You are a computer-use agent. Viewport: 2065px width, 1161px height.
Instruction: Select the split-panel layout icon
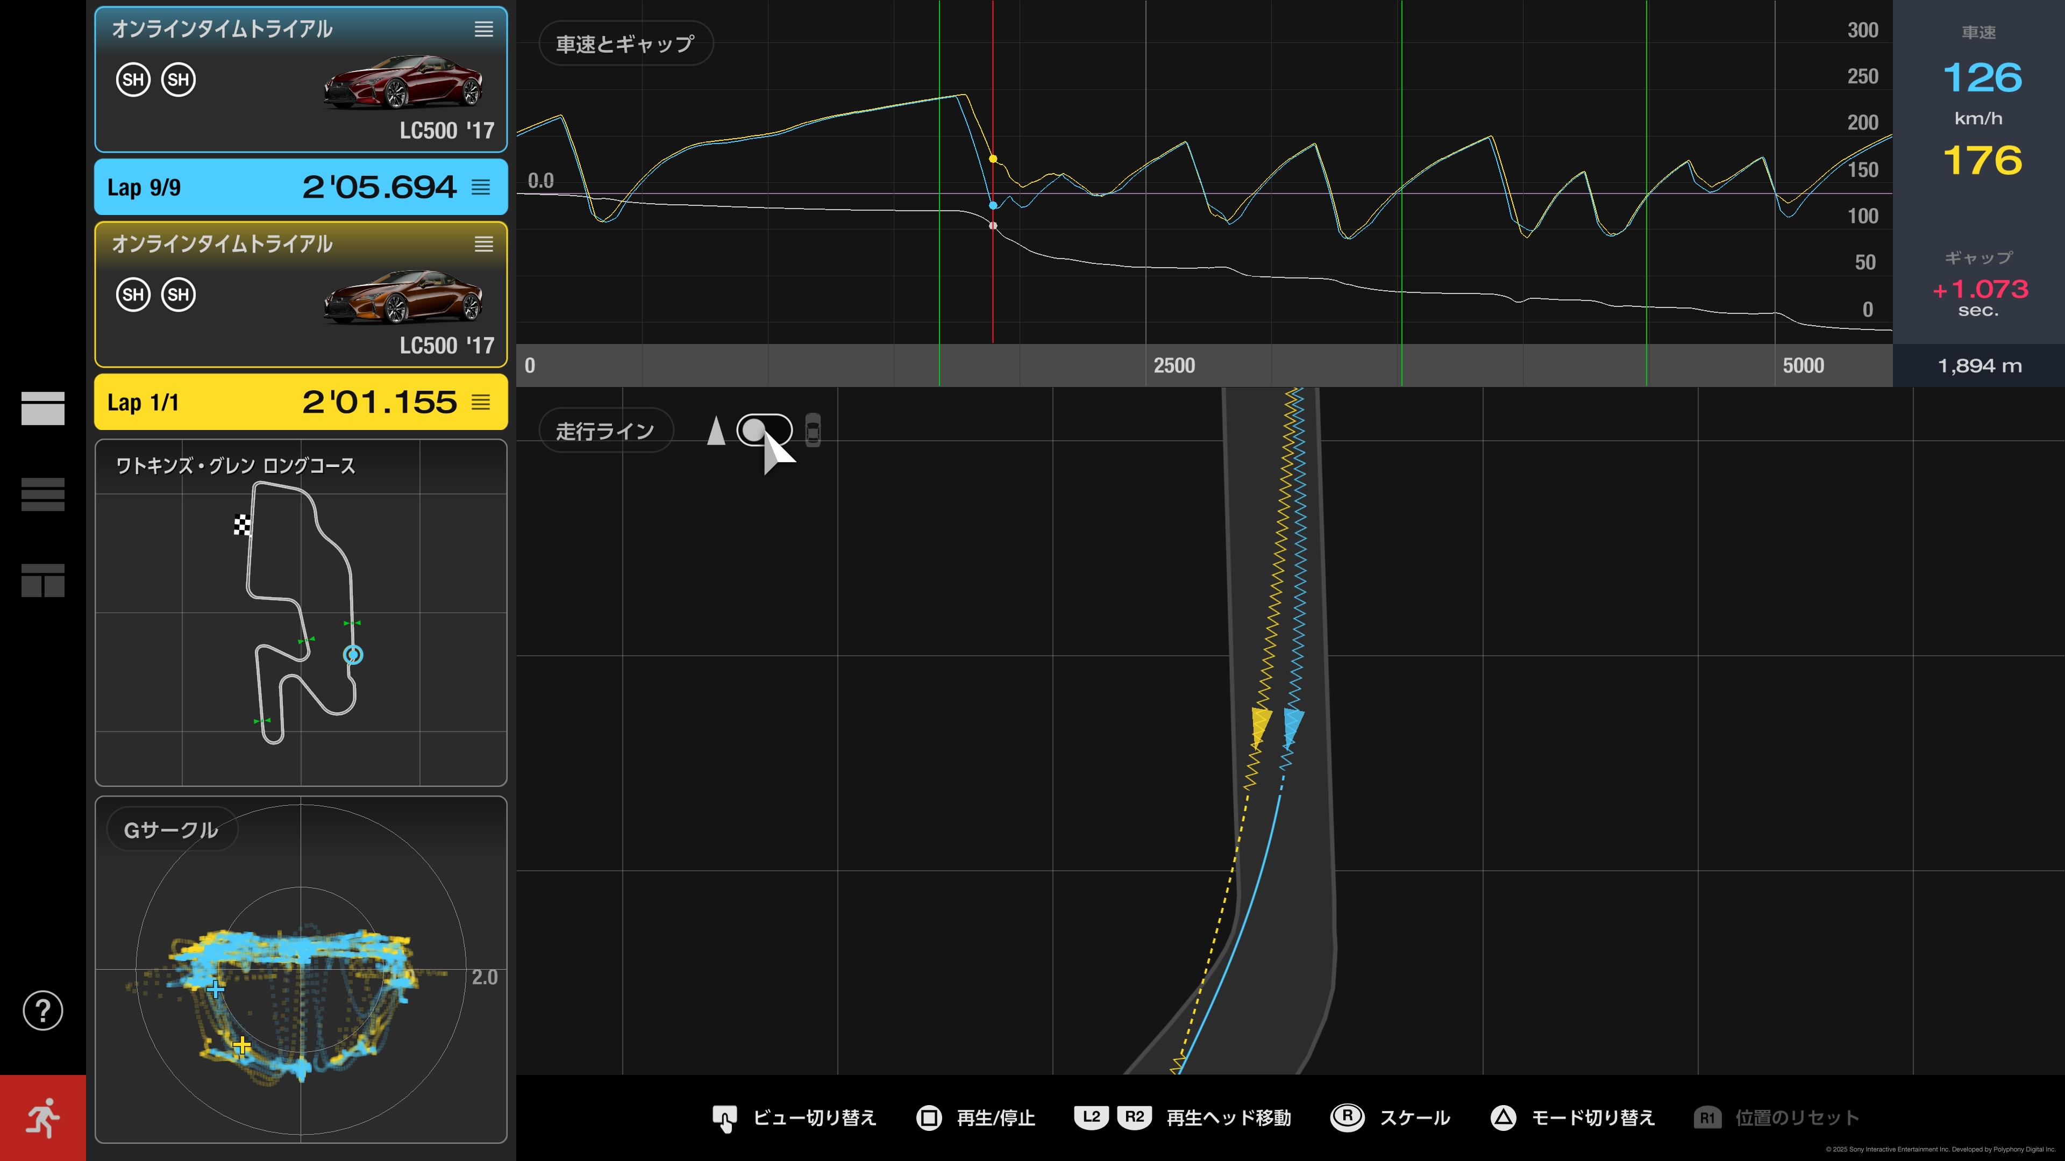(42, 580)
